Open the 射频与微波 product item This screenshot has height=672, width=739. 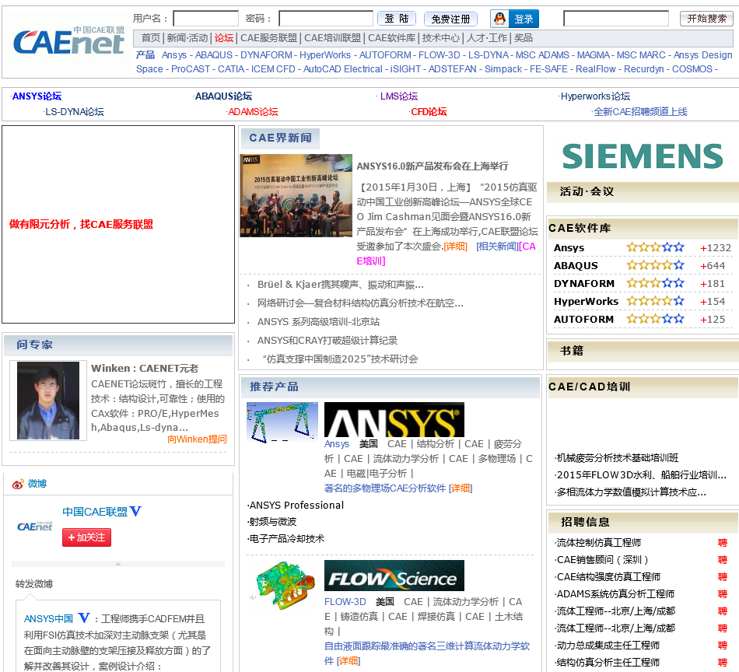pyautogui.click(x=273, y=522)
